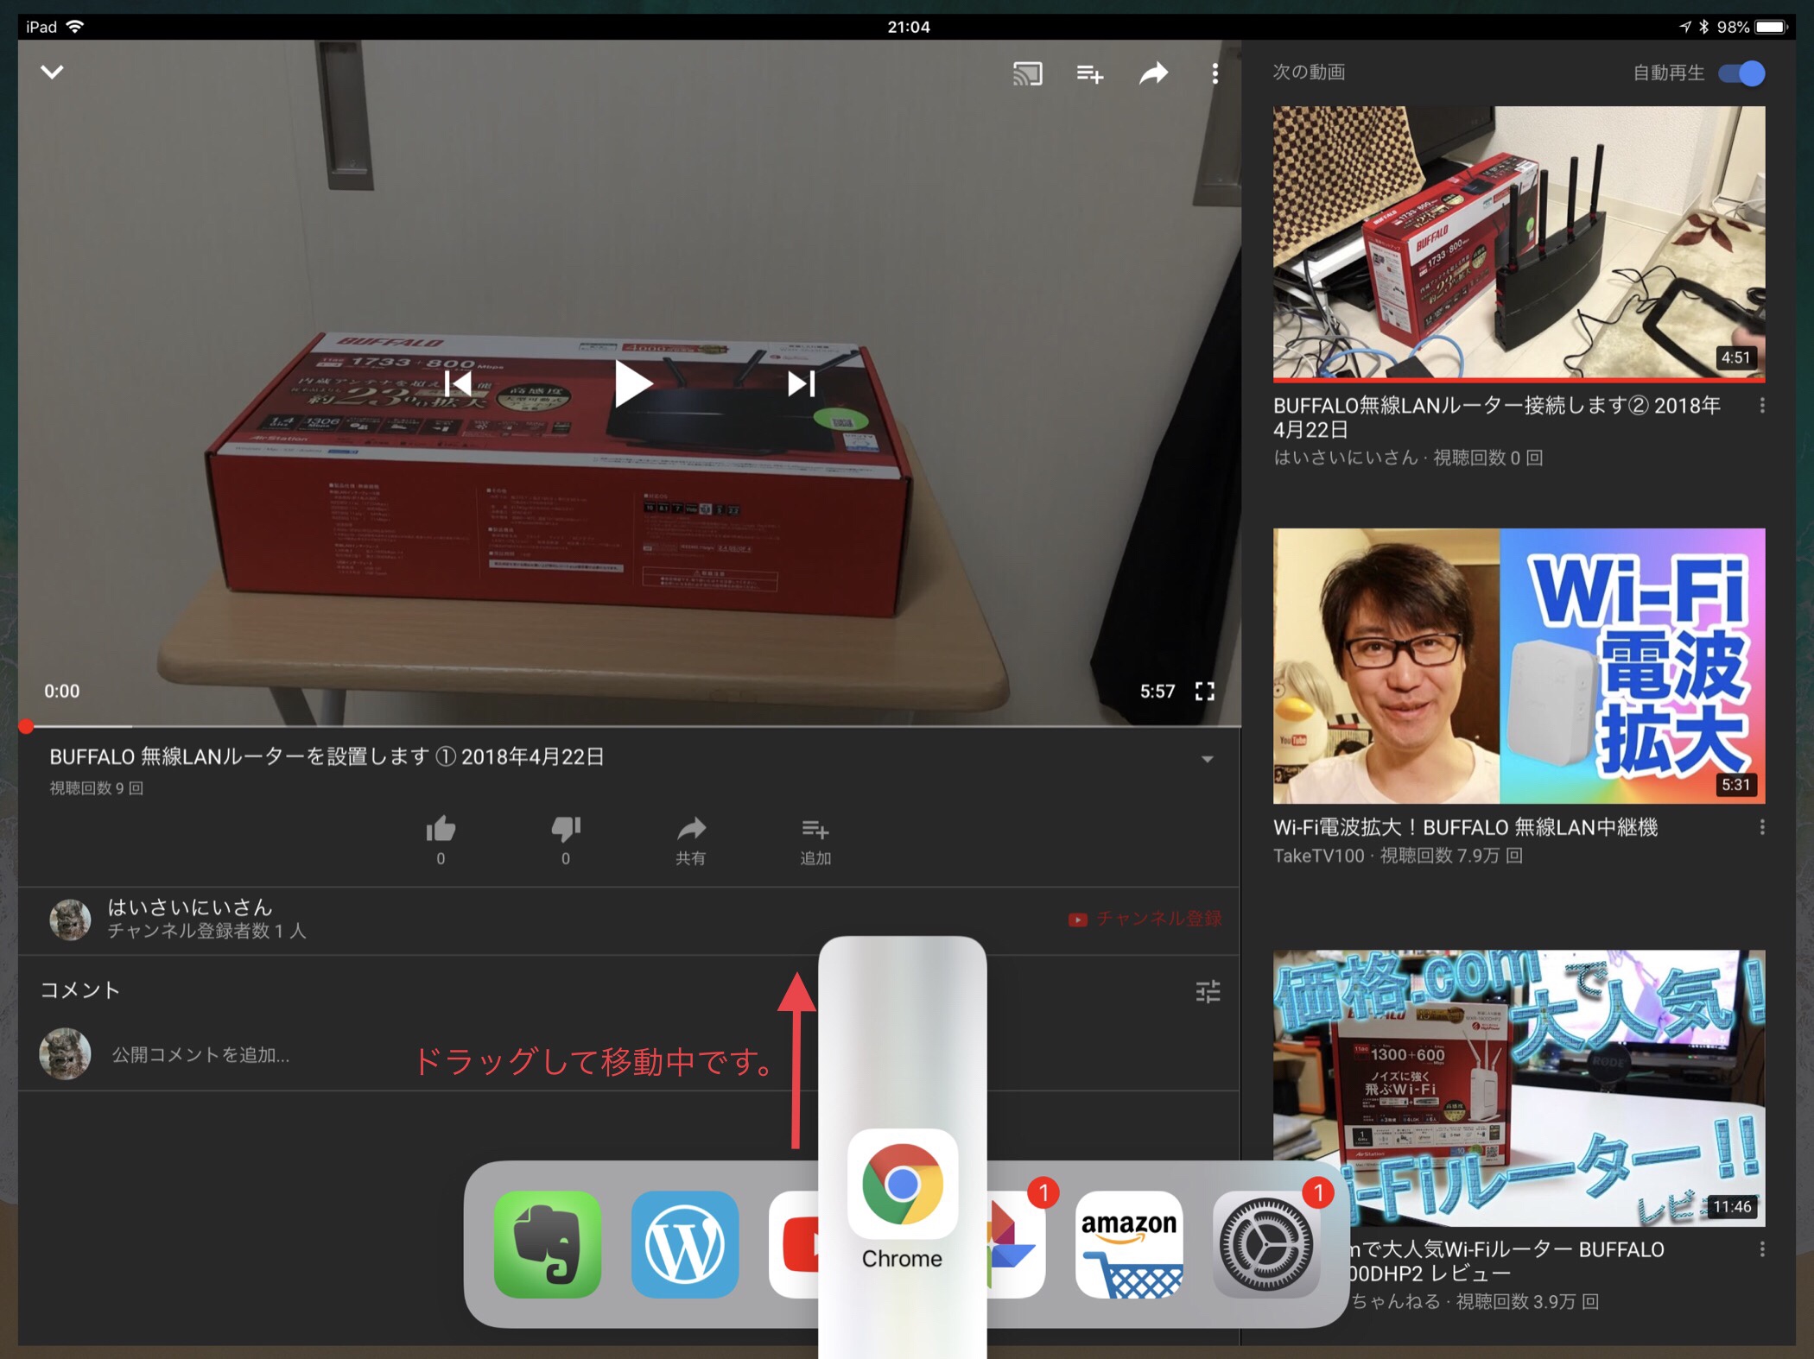Open the はいさいにいさん channel name

point(190,907)
